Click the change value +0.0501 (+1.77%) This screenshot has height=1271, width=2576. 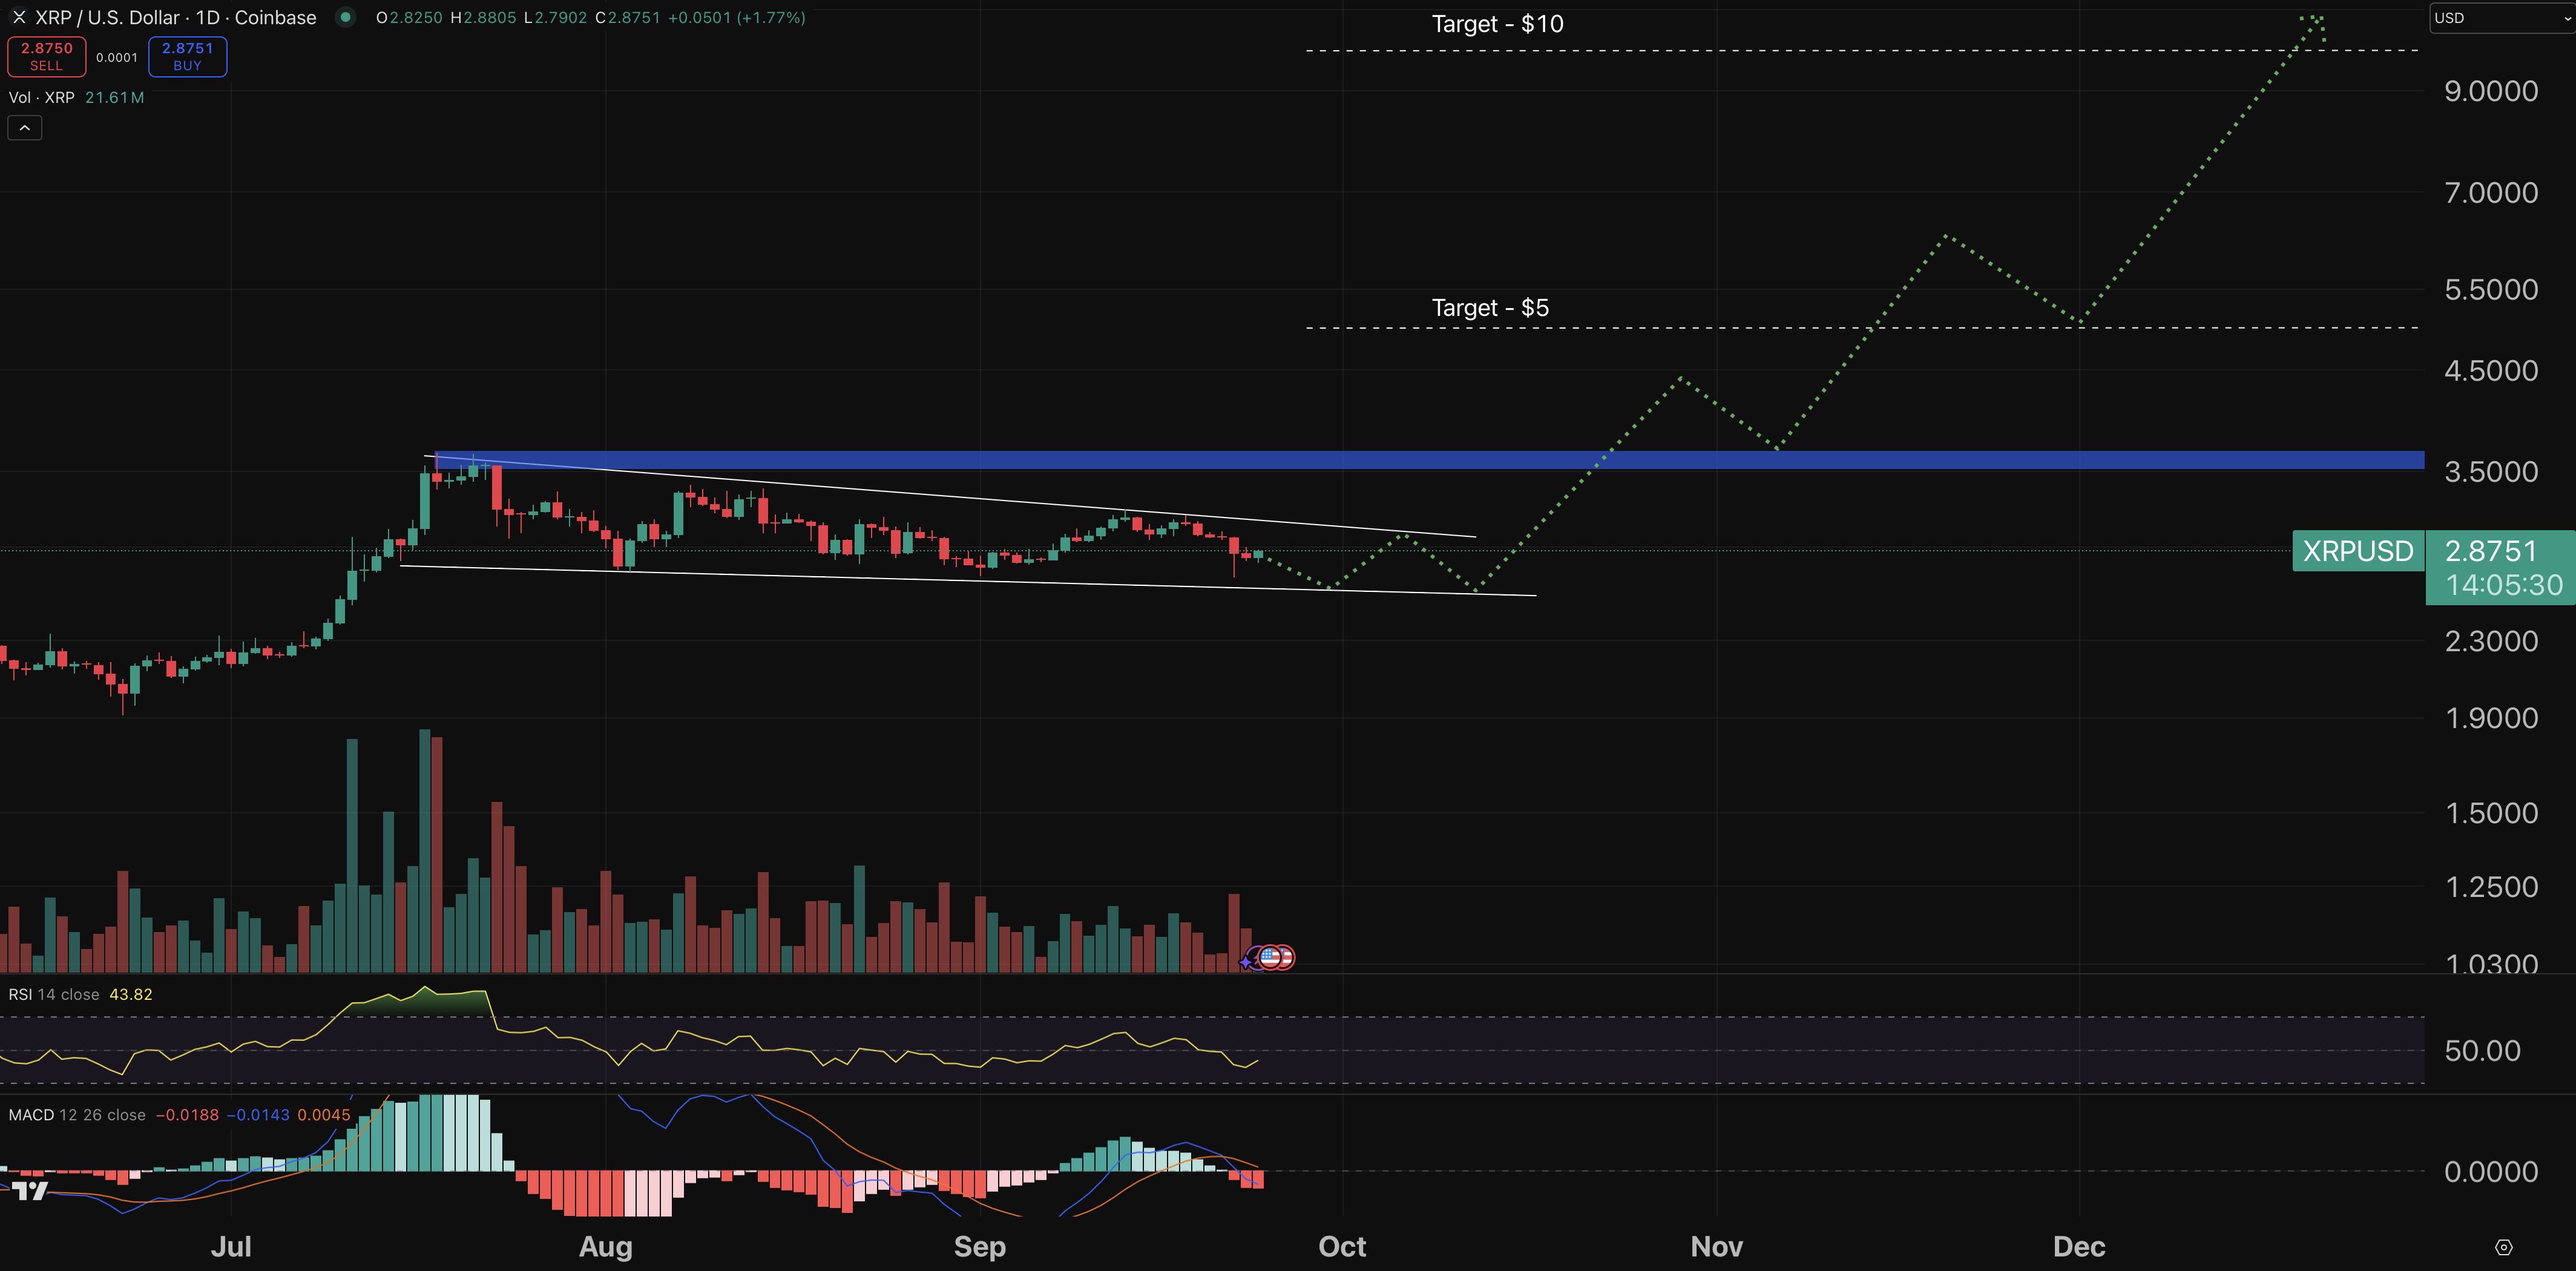736,17
